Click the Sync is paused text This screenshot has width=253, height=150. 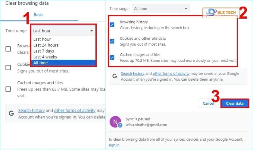point(138,119)
